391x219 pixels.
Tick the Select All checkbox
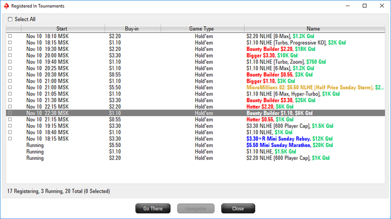pos(10,19)
